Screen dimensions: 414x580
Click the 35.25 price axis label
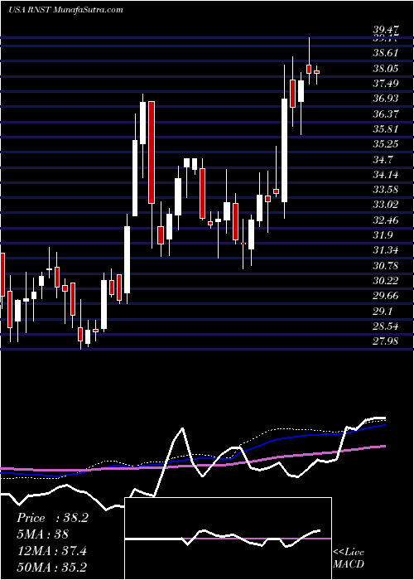click(386, 144)
